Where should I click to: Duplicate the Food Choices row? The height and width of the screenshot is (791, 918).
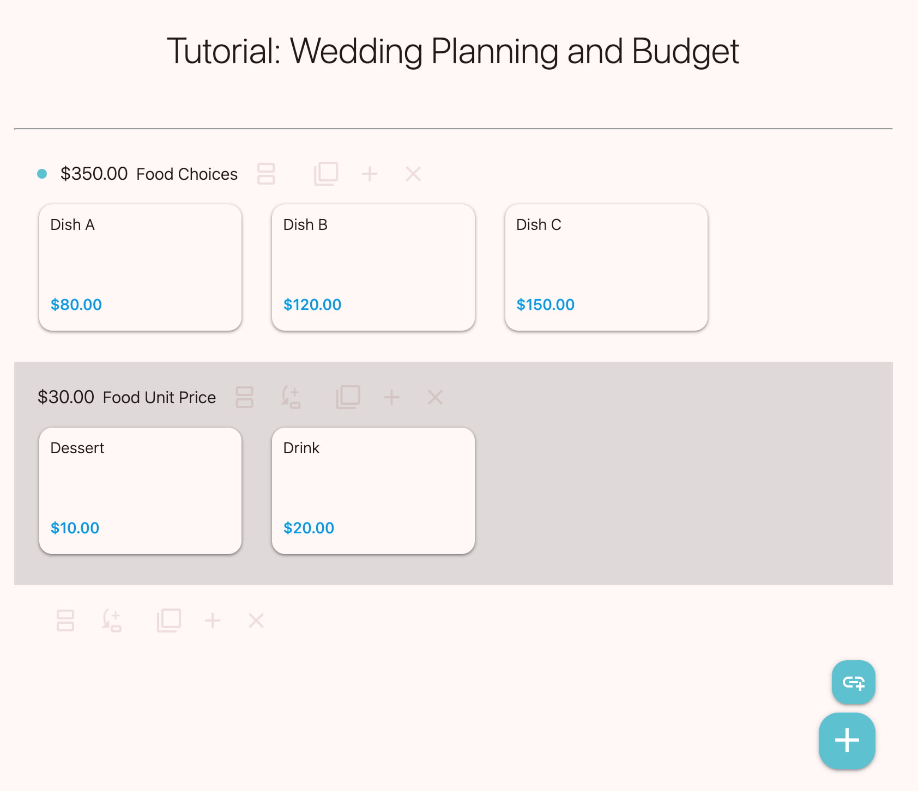point(327,173)
